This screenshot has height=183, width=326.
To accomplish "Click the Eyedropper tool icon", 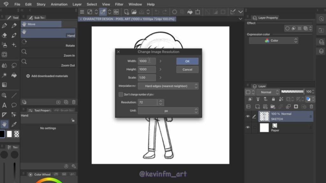I will 14,124.
